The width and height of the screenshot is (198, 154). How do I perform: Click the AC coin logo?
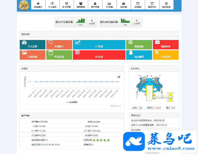click(x=24, y=5)
